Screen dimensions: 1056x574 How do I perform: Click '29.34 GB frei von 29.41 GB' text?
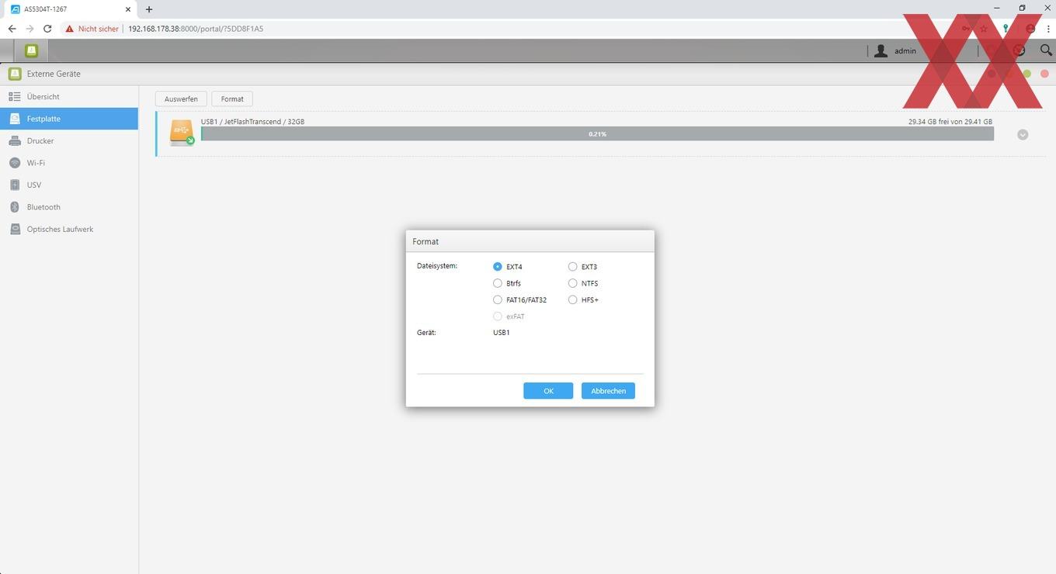[950, 122]
